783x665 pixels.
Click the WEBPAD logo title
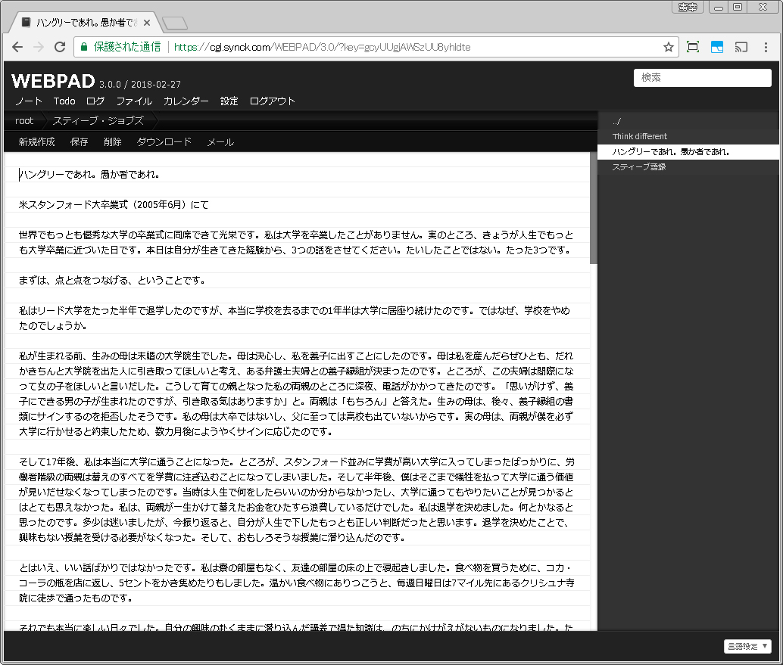[x=53, y=81]
